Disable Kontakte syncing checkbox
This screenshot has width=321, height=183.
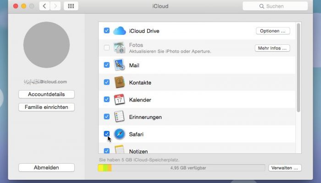107,82
